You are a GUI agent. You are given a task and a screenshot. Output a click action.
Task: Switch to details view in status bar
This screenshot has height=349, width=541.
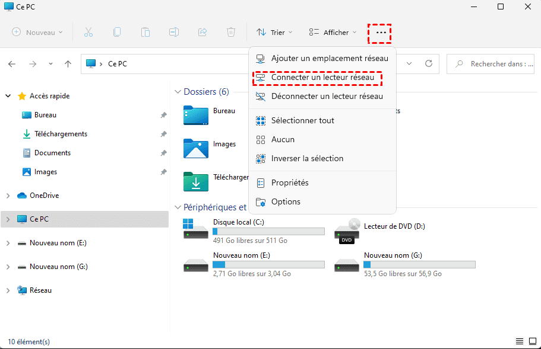(519, 341)
